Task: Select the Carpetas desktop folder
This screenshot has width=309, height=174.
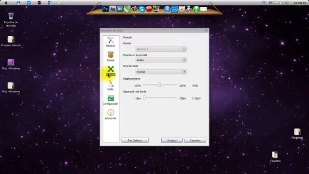Action: pyautogui.click(x=275, y=157)
